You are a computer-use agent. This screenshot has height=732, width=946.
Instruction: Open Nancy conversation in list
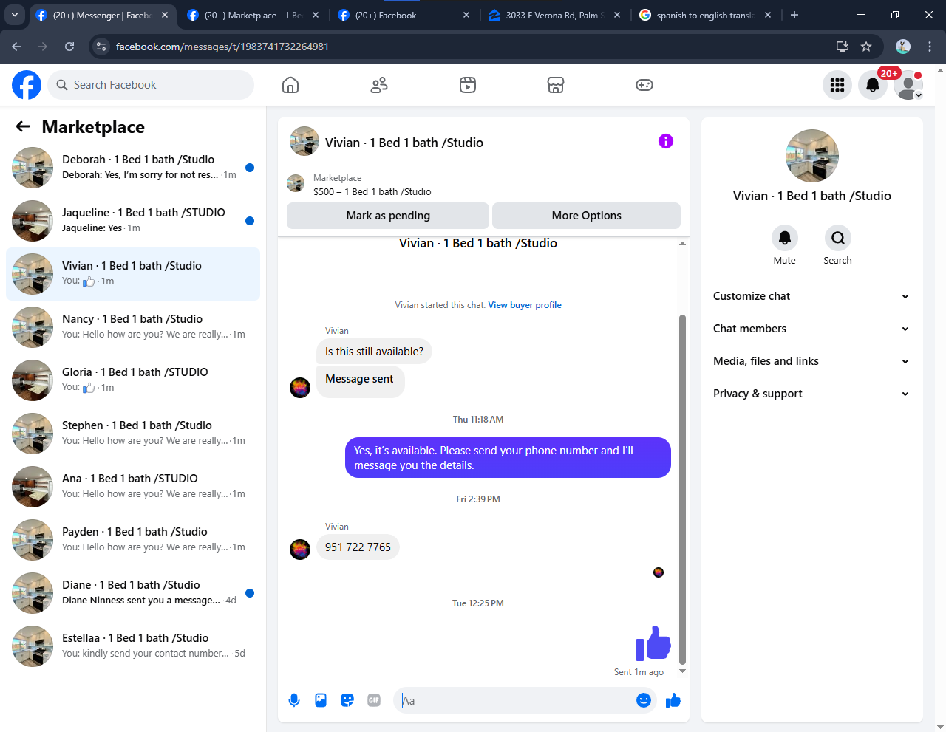point(133,327)
